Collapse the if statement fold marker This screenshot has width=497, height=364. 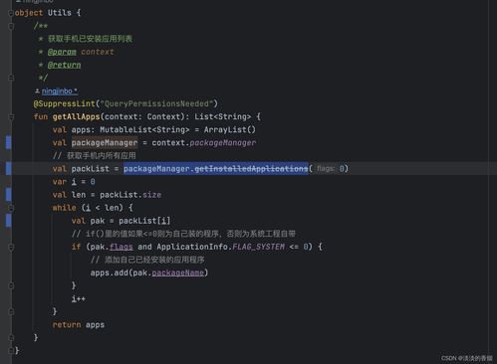(11, 247)
